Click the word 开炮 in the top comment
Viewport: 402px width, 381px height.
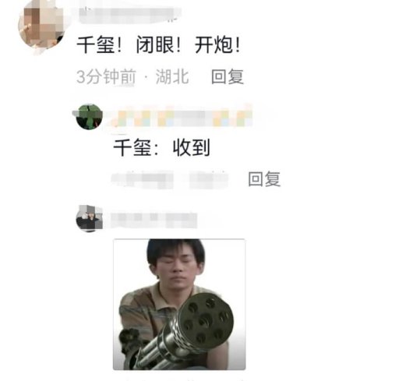click(x=213, y=45)
